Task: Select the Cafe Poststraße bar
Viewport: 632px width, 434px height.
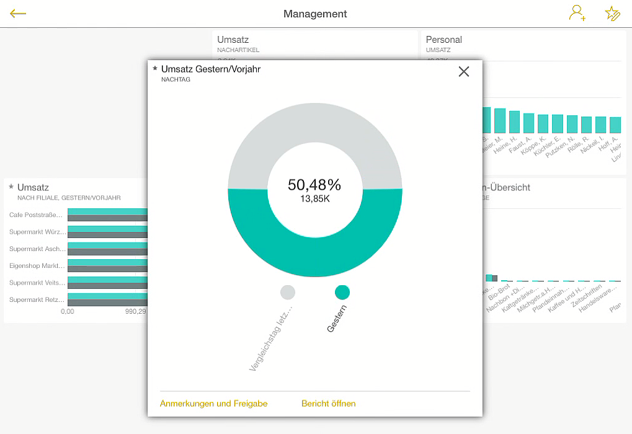Action: tap(107, 215)
